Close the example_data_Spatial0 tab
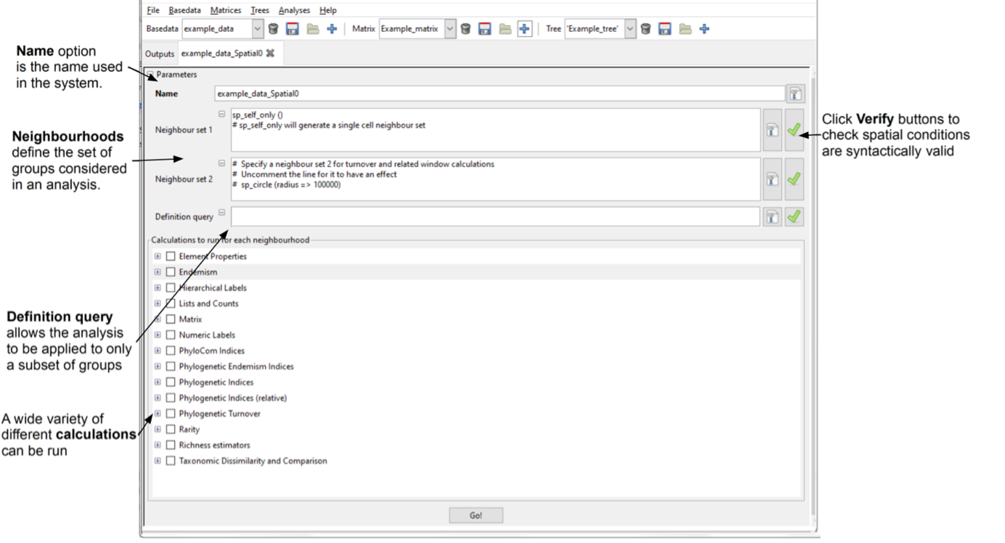 [x=270, y=54]
